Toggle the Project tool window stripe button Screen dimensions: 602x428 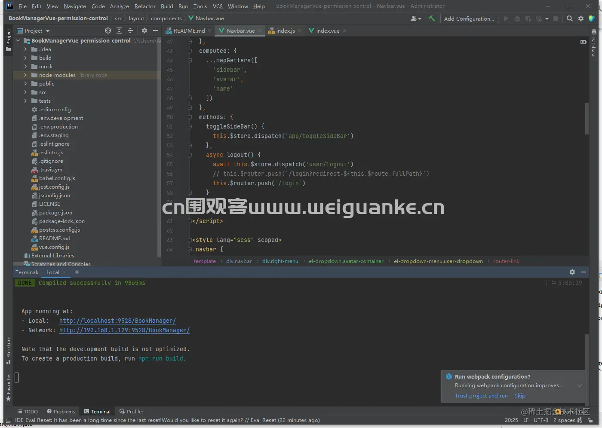pyautogui.click(x=9, y=40)
